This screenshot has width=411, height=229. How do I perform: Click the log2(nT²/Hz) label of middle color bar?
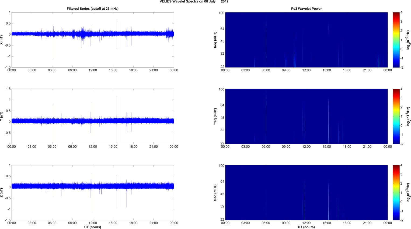click(x=408, y=116)
